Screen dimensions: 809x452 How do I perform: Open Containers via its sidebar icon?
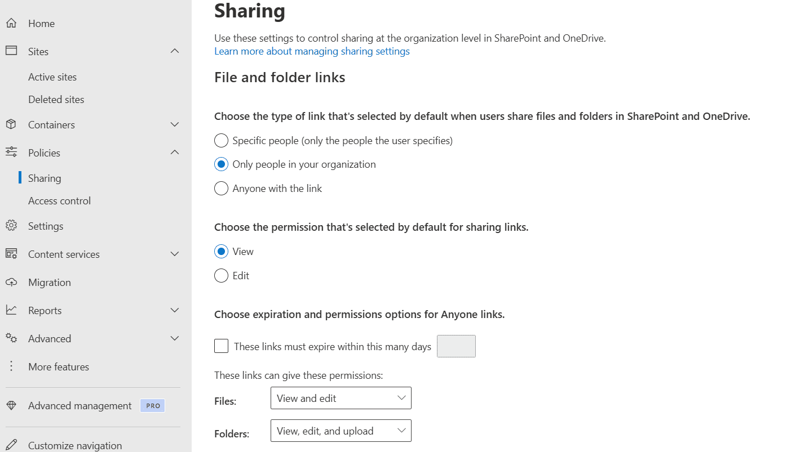[11, 124]
